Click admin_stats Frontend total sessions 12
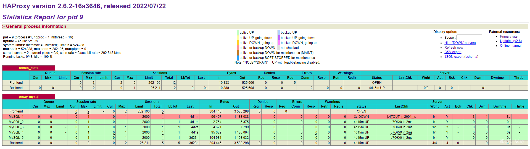Image resolution: width=530 pixels, height=149 pixels. [x=174, y=83]
